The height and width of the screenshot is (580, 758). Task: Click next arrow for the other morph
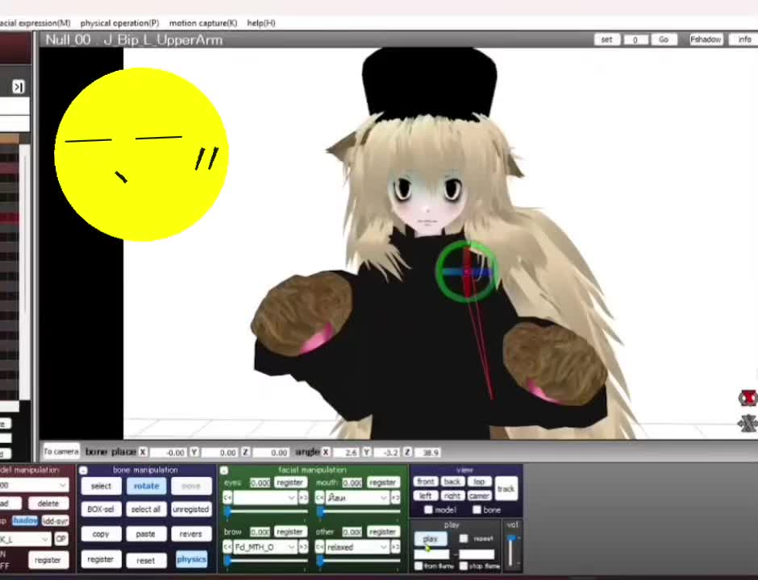click(x=395, y=547)
